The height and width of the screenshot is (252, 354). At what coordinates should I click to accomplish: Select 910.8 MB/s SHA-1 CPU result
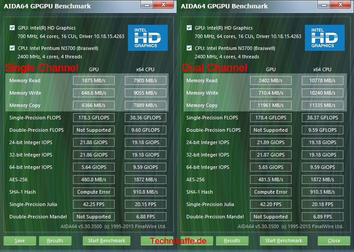(x=146, y=192)
